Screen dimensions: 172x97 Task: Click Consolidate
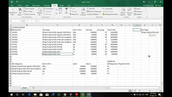[107, 9]
